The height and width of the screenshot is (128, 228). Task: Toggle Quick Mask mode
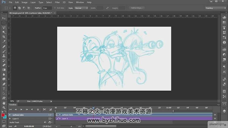pyautogui.click(x=4, y=121)
